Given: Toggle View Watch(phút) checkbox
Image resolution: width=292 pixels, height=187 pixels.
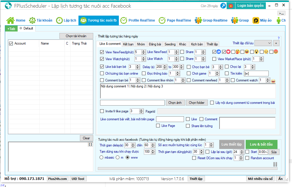Looking at the screenshot, I should point(102,59).
